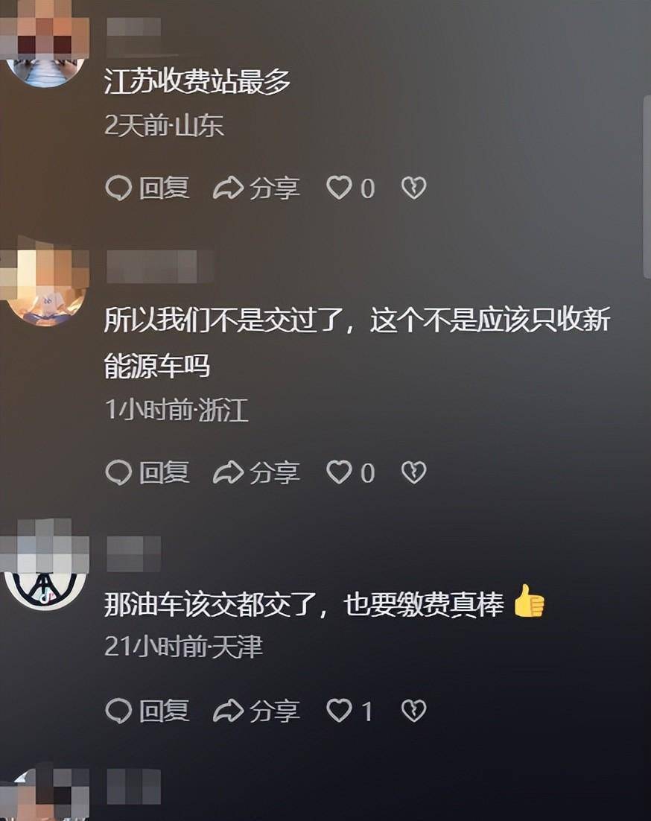Dislike the comment posted from 天津
The height and width of the screenshot is (821, 651).
click(414, 711)
